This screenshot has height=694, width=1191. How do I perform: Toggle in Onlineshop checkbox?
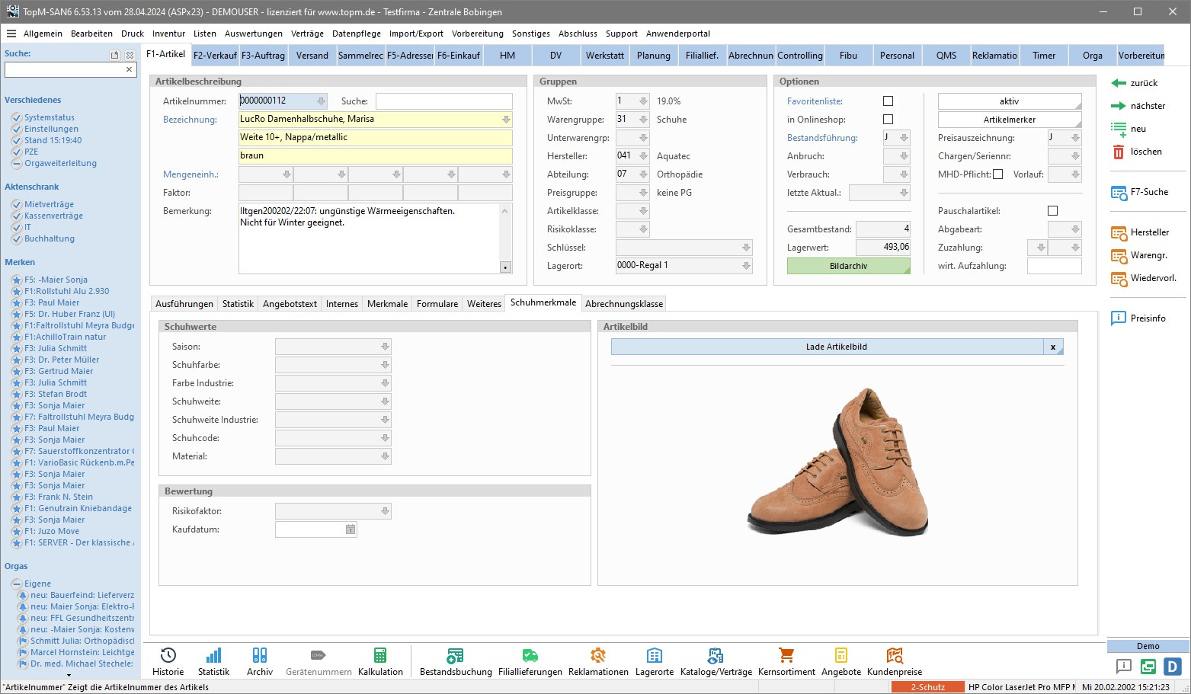point(888,120)
